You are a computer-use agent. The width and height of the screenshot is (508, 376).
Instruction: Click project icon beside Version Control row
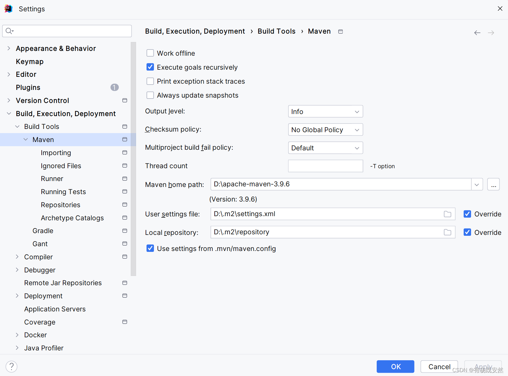point(125,101)
